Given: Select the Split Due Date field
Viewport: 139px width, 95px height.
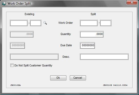Looking at the screenshot, I should tap(87, 45).
